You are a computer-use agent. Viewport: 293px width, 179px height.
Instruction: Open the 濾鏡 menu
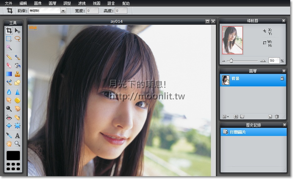click(82, 3)
